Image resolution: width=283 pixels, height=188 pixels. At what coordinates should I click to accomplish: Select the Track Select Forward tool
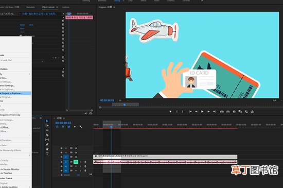47,126
